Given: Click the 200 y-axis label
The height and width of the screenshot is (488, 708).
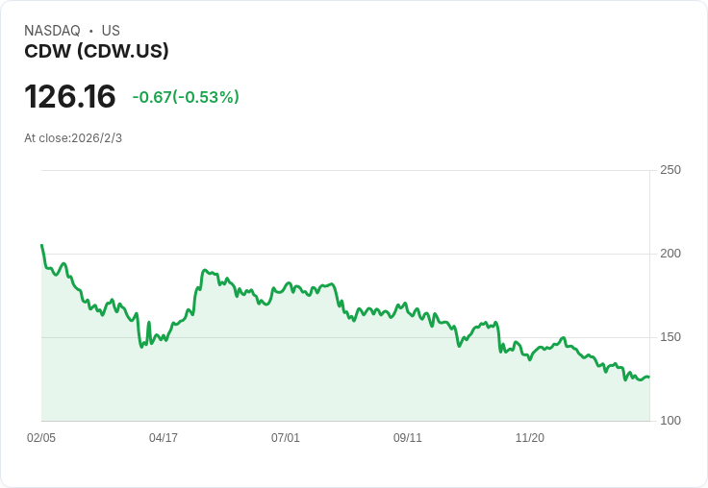Looking at the screenshot, I should pos(670,254).
